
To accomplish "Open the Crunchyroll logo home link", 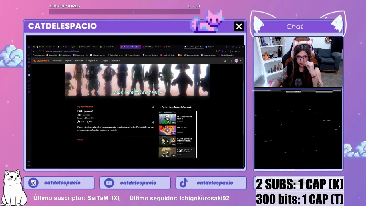I will click(x=41, y=61).
